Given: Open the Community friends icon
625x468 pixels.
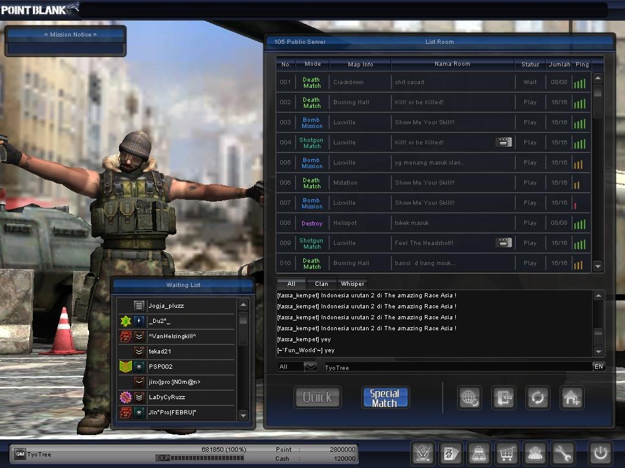Looking at the screenshot, I should (535, 453).
